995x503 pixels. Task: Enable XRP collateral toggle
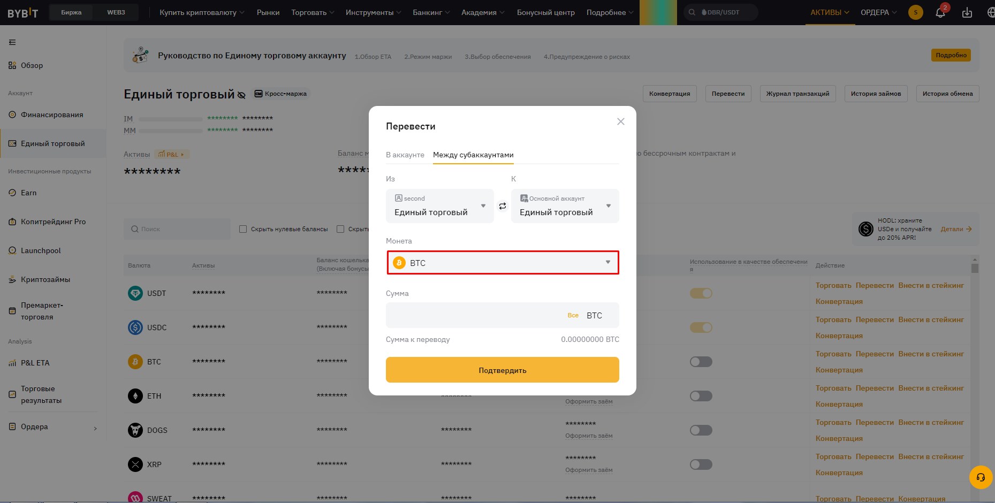701,464
